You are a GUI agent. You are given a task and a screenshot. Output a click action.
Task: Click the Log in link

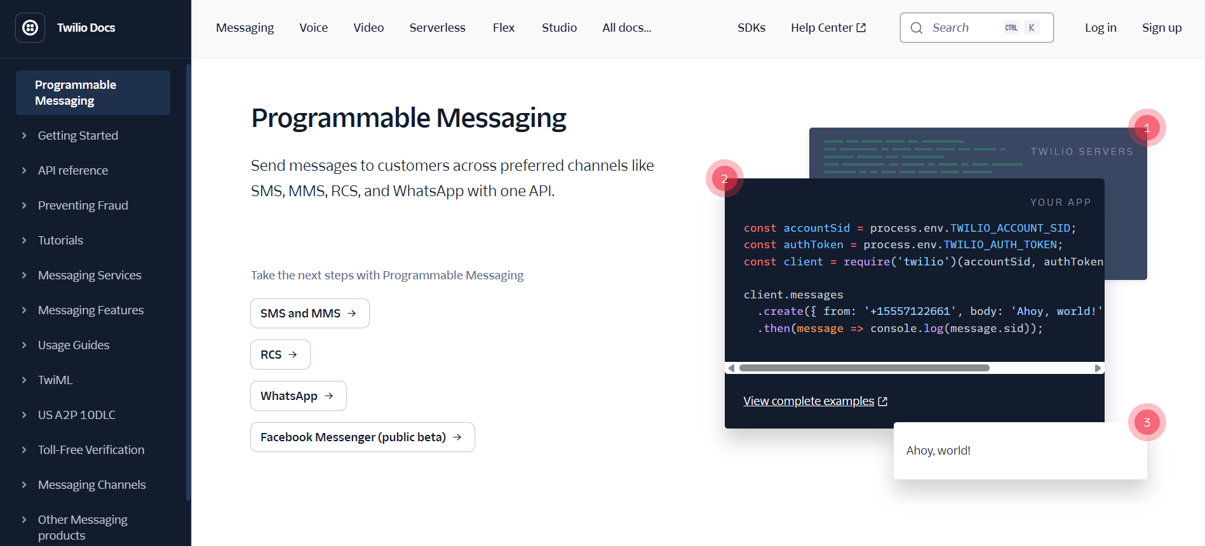pyautogui.click(x=1101, y=28)
